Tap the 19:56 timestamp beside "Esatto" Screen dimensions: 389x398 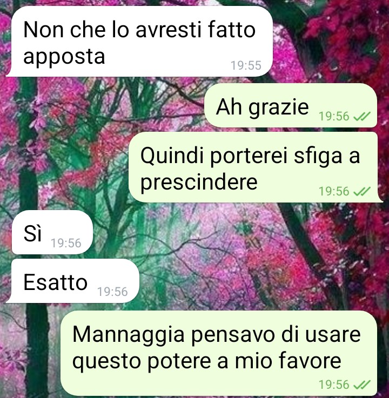[x=112, y=292]
